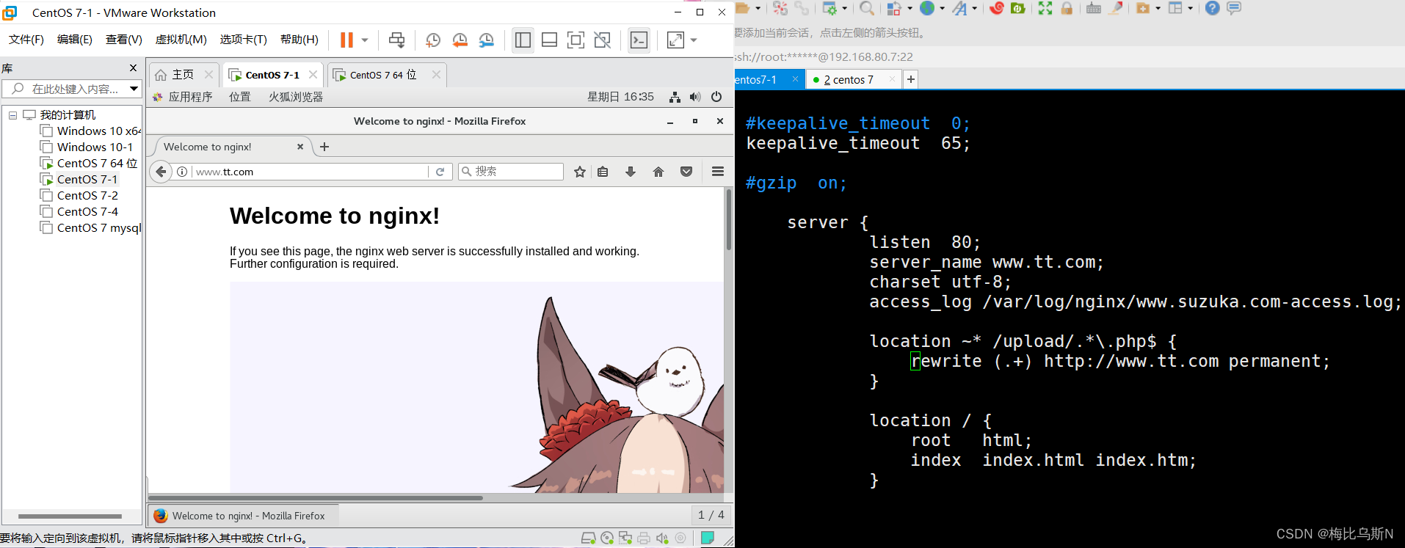This screenshot has height=548, width=1405.
Task: Add a new Xshell session tab
Action: point(910,79)
